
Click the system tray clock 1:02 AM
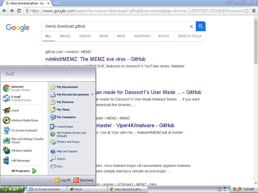(249, 189)
